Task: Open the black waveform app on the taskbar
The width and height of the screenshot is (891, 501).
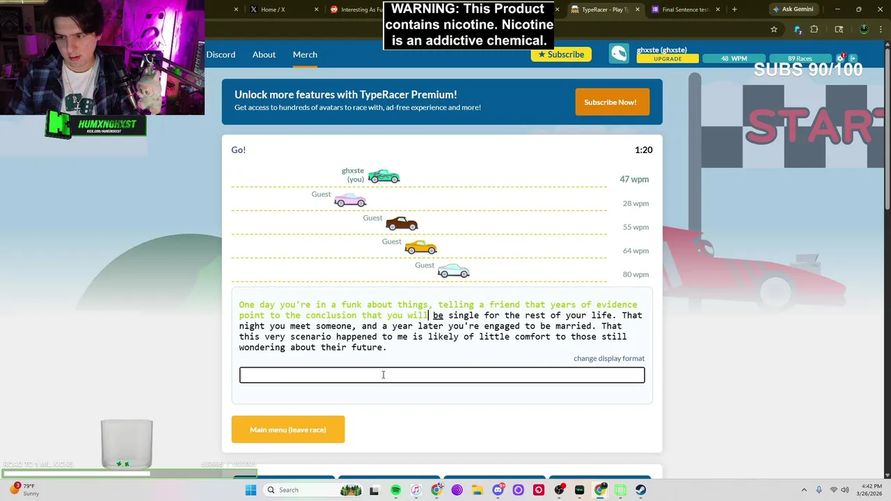Action: pyautogui.click(x=579, y=490)
